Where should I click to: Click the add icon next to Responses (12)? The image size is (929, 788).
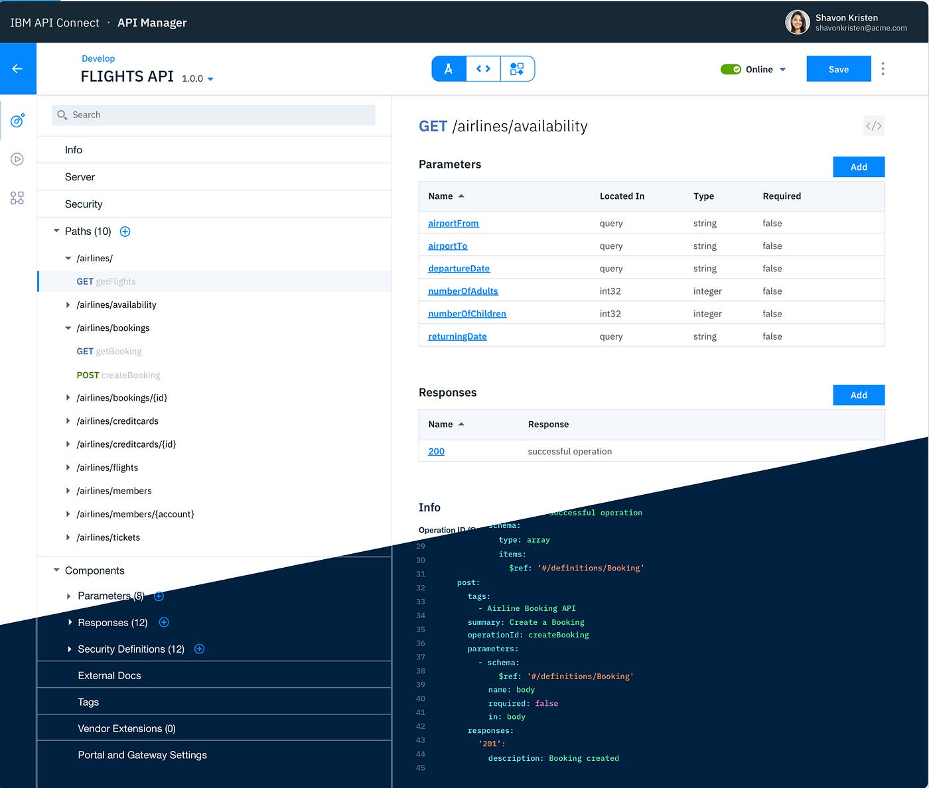(164, 622)
